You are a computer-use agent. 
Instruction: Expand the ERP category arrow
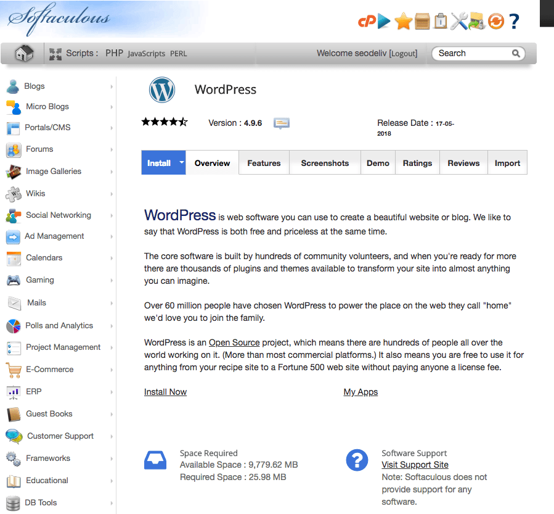point(112,392)
